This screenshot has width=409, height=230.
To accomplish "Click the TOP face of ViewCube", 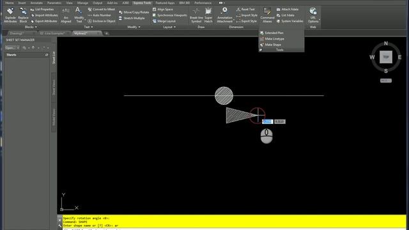I will [x=386, y=57].
